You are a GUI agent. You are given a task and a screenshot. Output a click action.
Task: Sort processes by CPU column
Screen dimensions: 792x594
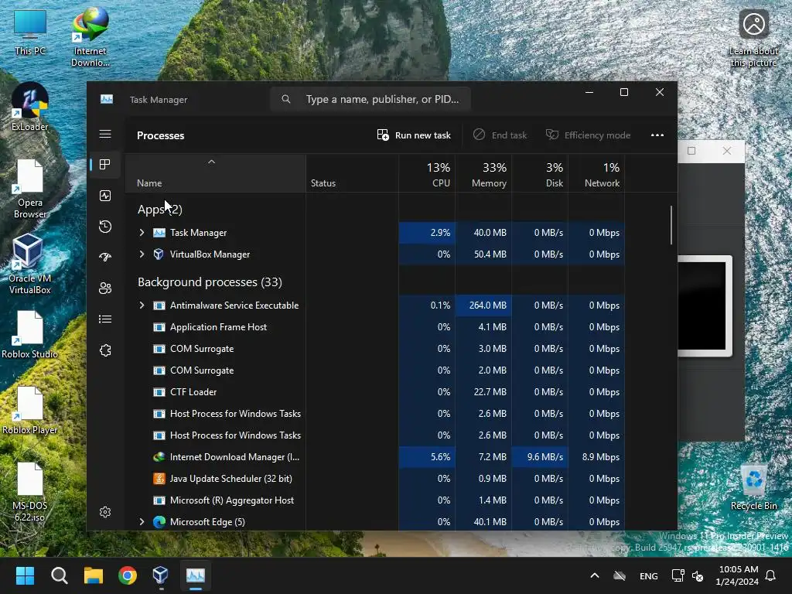pos(427,174)
